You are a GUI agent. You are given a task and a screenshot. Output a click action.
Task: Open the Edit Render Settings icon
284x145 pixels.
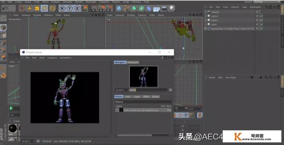pos(109,8)
